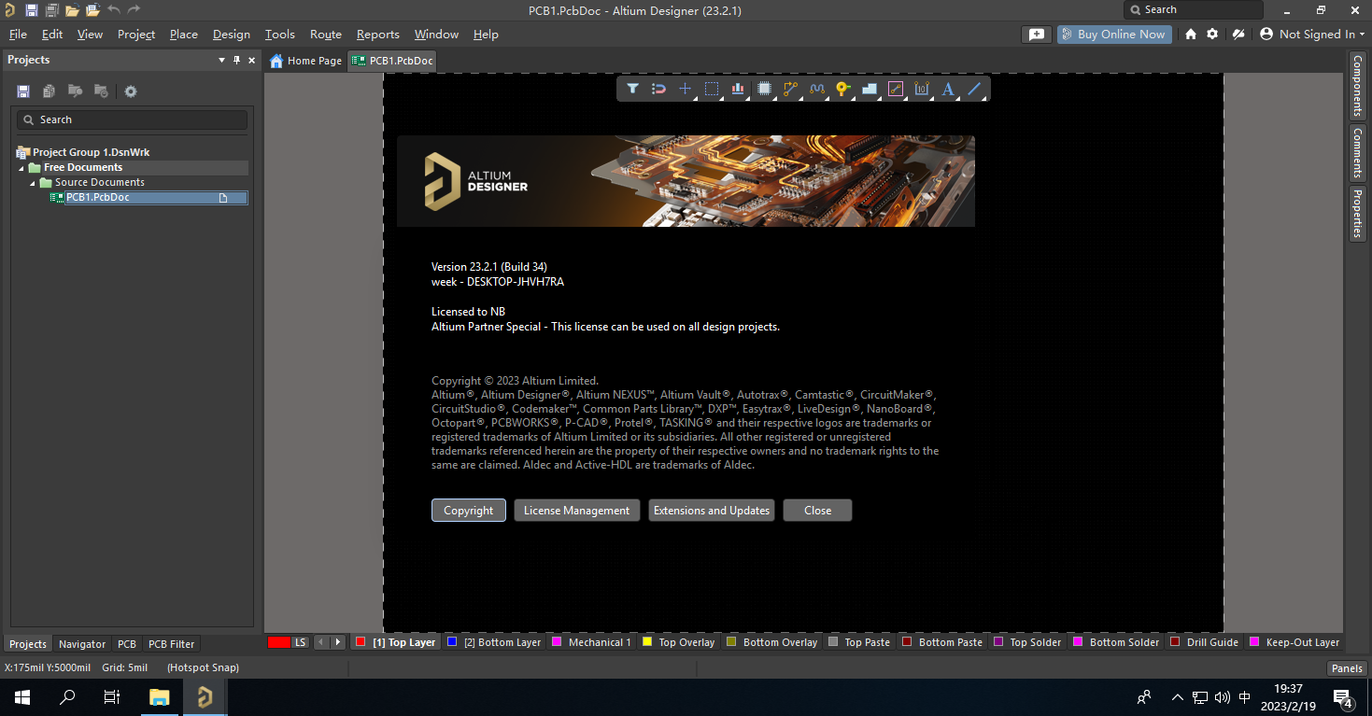Open the Design menu
The height and width of the screenshot is (716, 1372).
[232, 34]
